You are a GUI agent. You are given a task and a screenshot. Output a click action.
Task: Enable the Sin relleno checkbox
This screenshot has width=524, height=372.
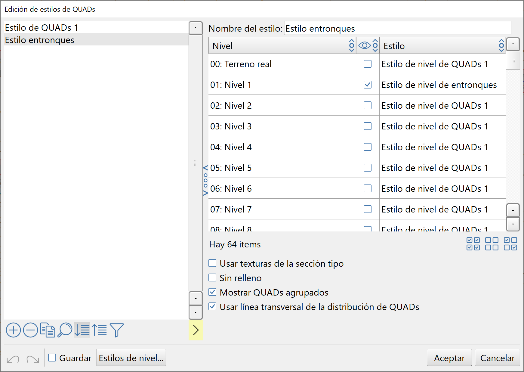click(212, 277)
